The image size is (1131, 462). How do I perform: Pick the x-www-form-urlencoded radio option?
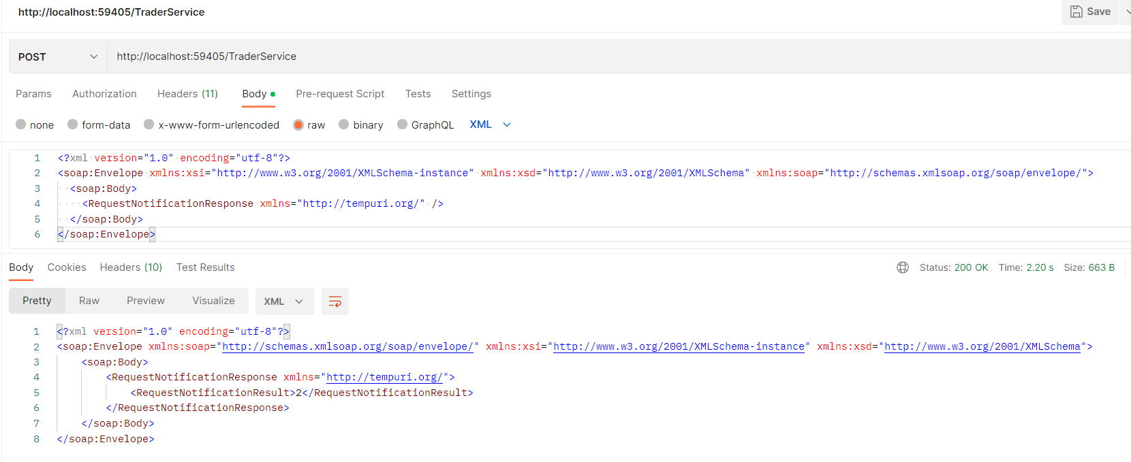(x=149, y=125)
